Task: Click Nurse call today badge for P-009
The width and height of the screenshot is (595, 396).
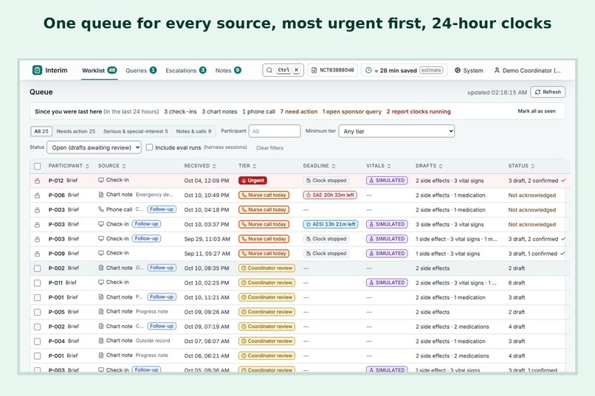Action: click(264, 254)
